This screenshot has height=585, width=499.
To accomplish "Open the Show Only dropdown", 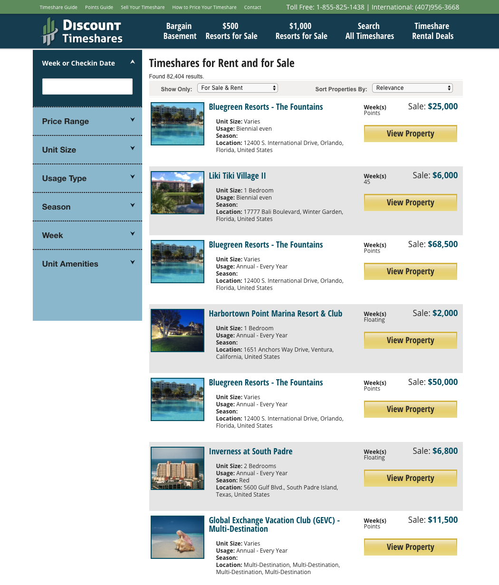I will pos(238,88).
